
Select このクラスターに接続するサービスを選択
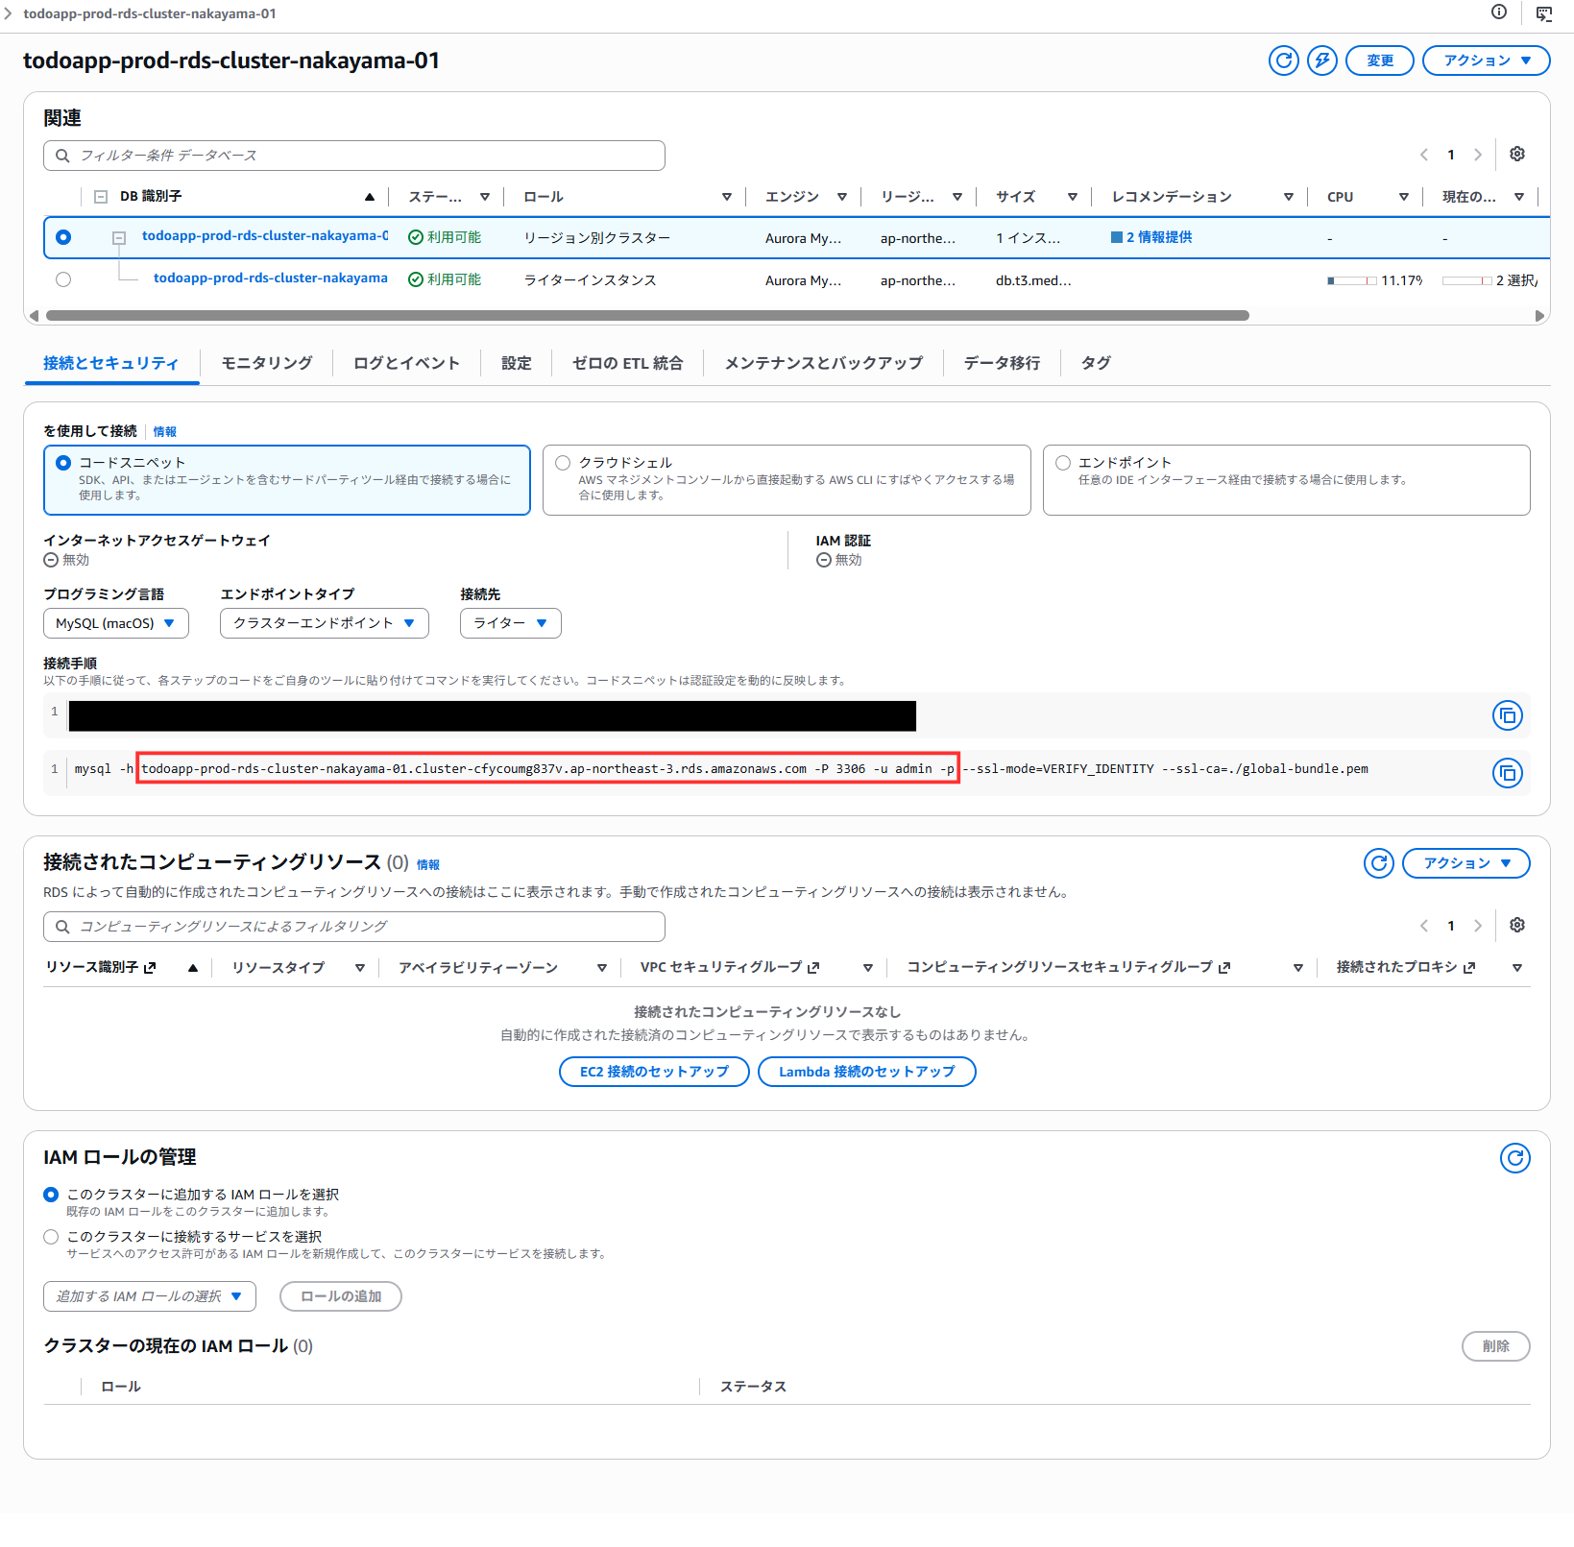[51, 1237]
